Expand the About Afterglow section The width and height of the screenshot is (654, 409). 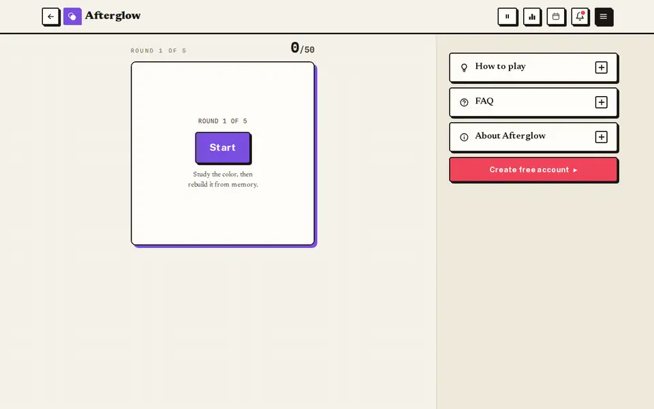point(533,137)
